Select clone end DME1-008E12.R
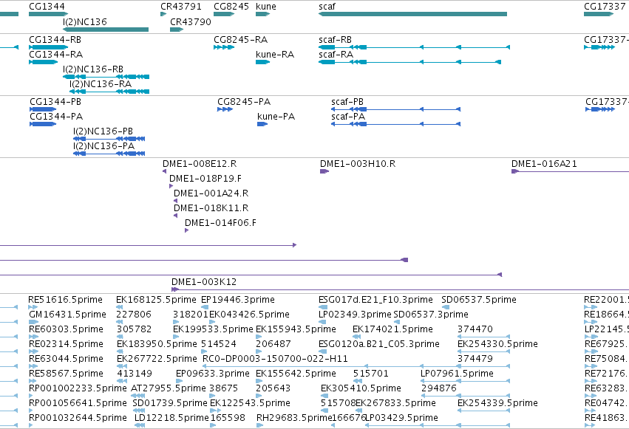This screenshot has width=629, height=429. pyautogui.click(x=165, y=171)
